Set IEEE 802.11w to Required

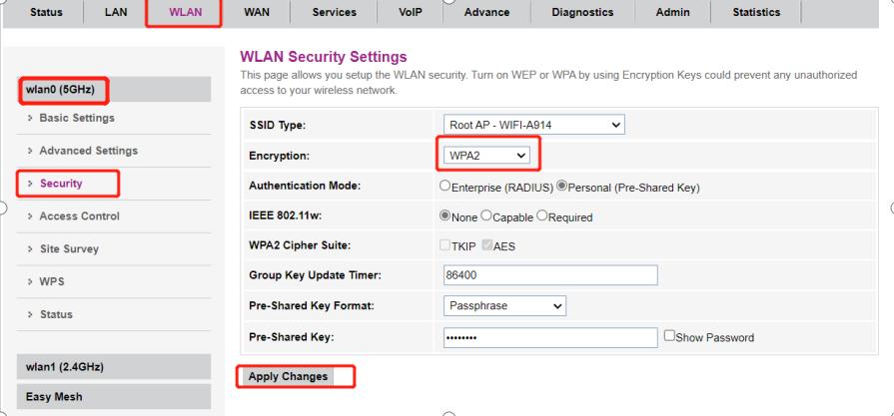(542, 217)
